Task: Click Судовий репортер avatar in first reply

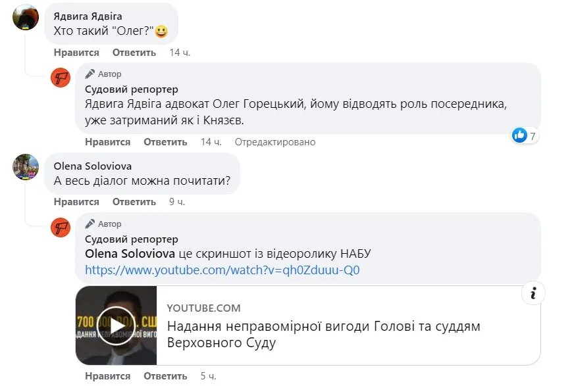Action: pos(61,78)
